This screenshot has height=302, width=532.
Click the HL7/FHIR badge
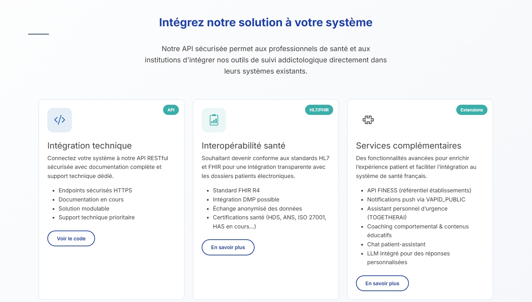coord(319,110)
